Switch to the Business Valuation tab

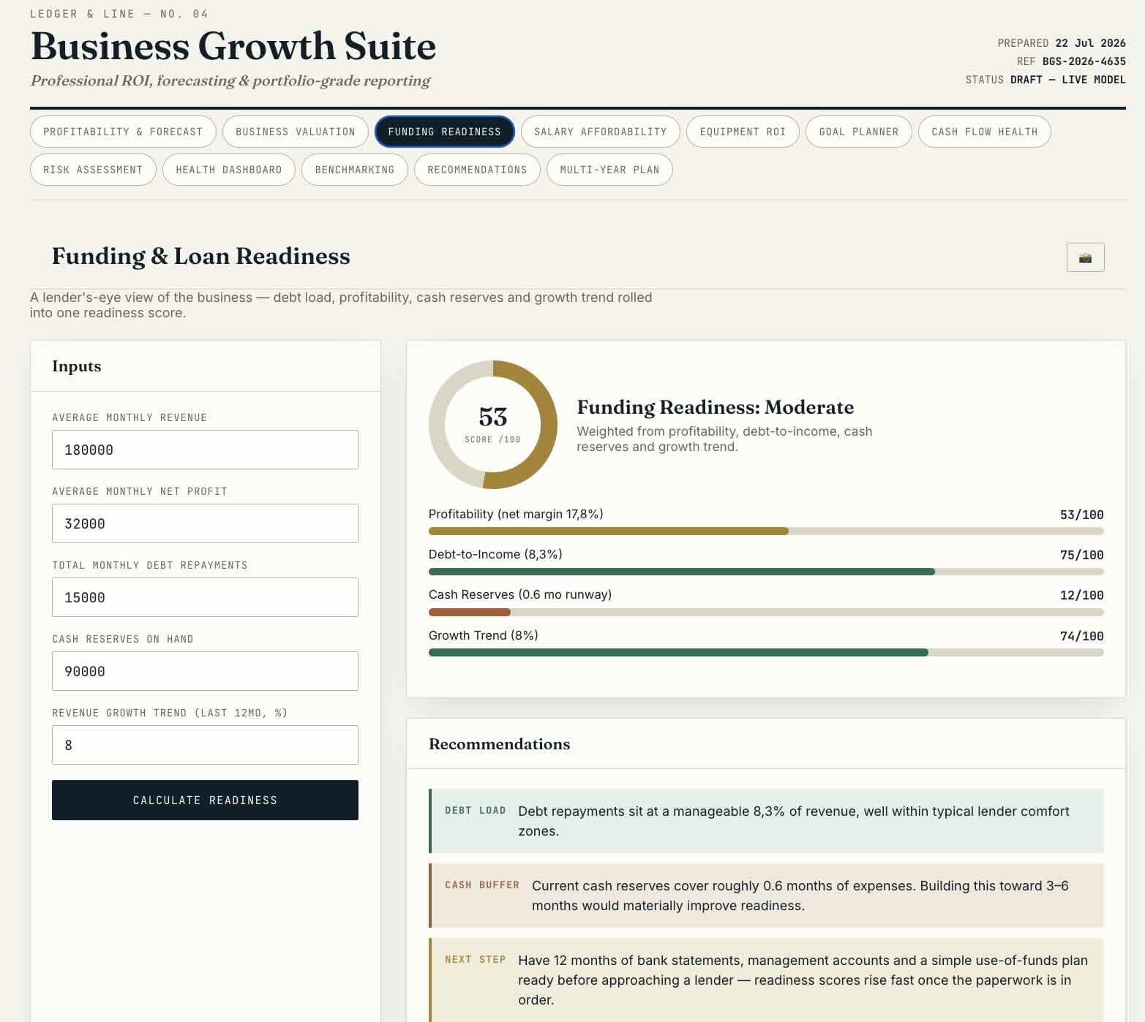(296, 132)
